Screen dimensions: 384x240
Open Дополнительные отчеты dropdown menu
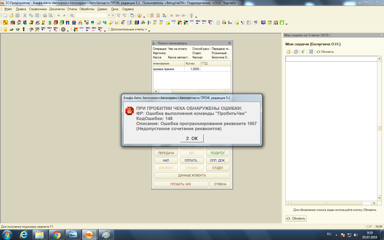129,29
